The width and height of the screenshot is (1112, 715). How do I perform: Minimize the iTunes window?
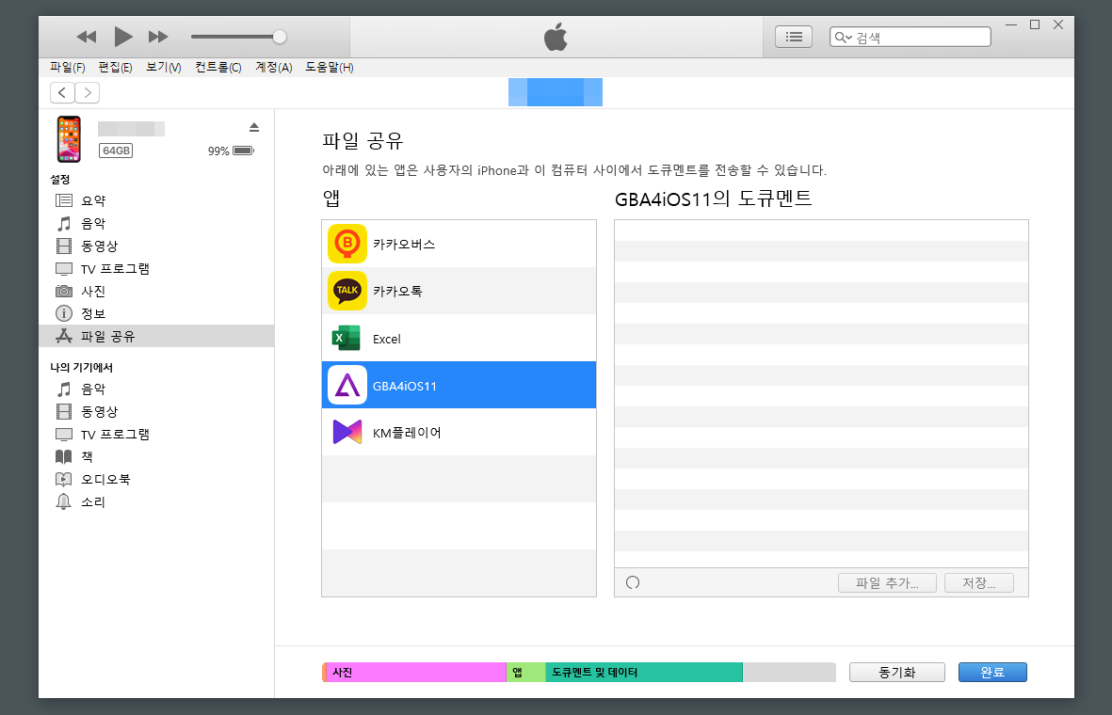coord(1011,24)
